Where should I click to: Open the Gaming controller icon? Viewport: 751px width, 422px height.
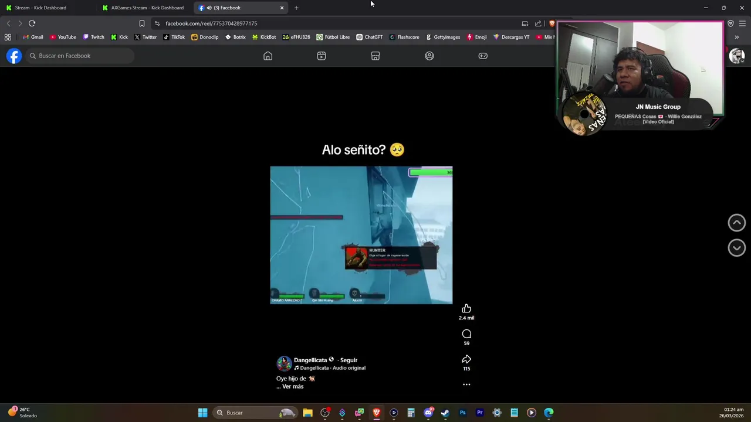click(483, 56)
